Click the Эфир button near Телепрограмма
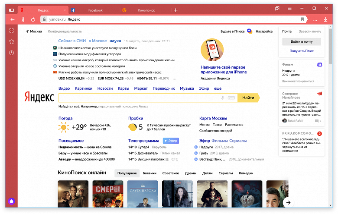The image size is (338, 214). [x=171, y=141]
